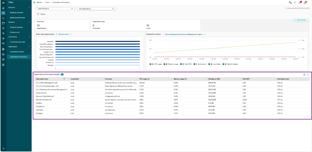Open the trends chart icon in sidebar
This screenshot has width=312, height=152.
[x=3, y=8]
